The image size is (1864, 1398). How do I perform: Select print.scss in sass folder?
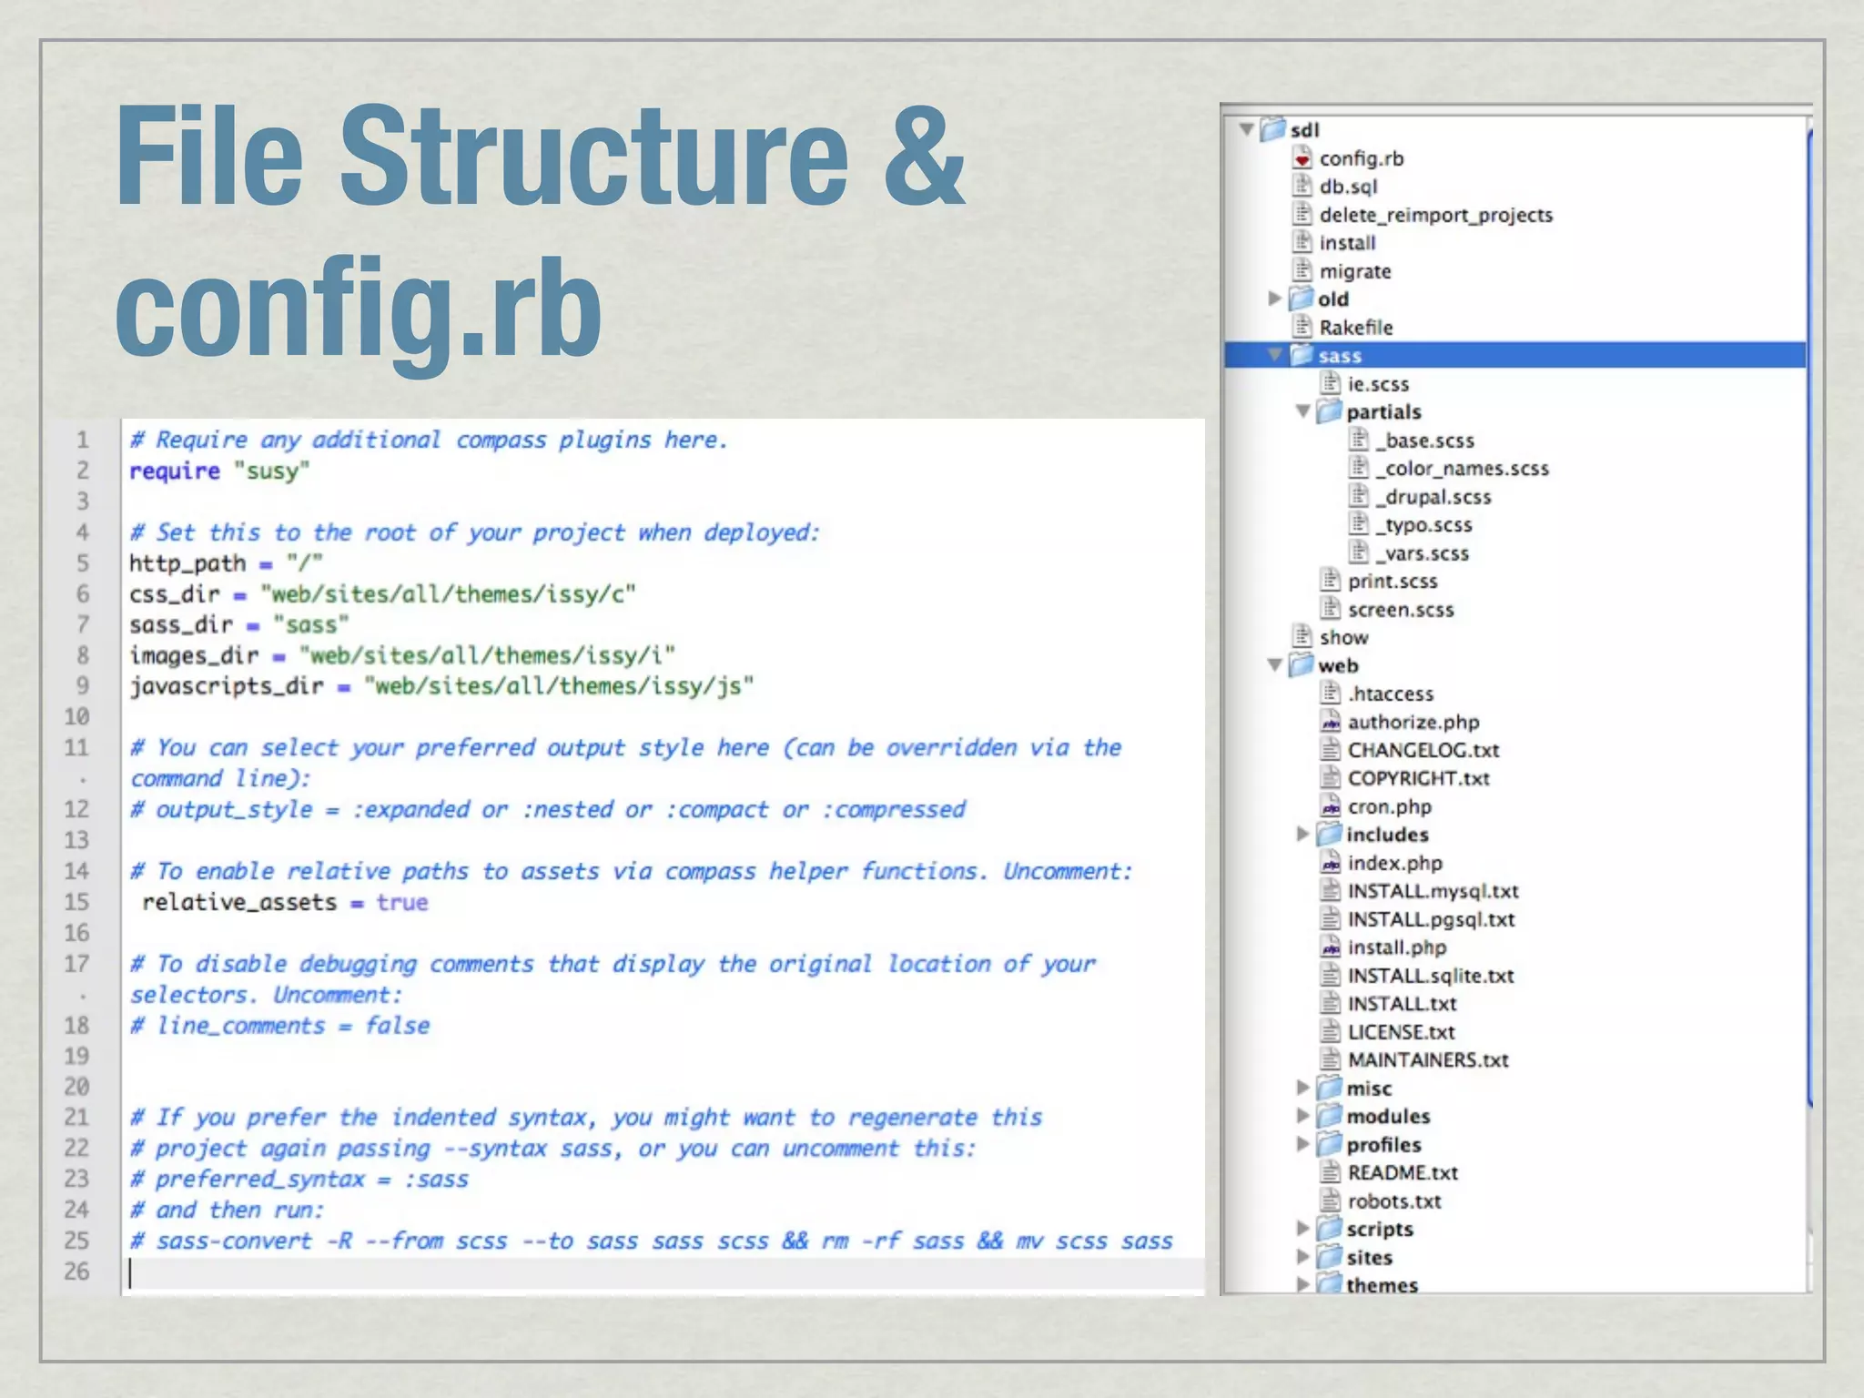click(1393, 582)
